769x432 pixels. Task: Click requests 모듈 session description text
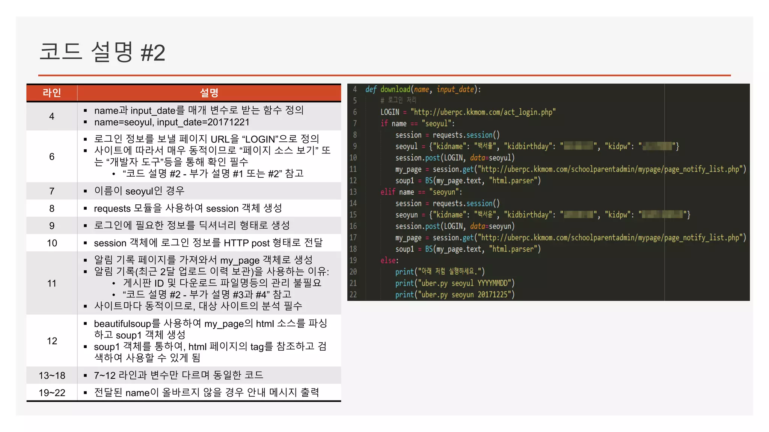coord(188,208)
